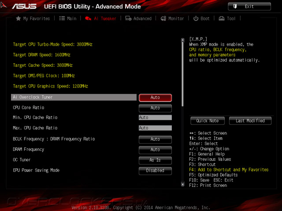
Task: Open DRAM Frequency Auto dropdown
Action: (155, 150)
